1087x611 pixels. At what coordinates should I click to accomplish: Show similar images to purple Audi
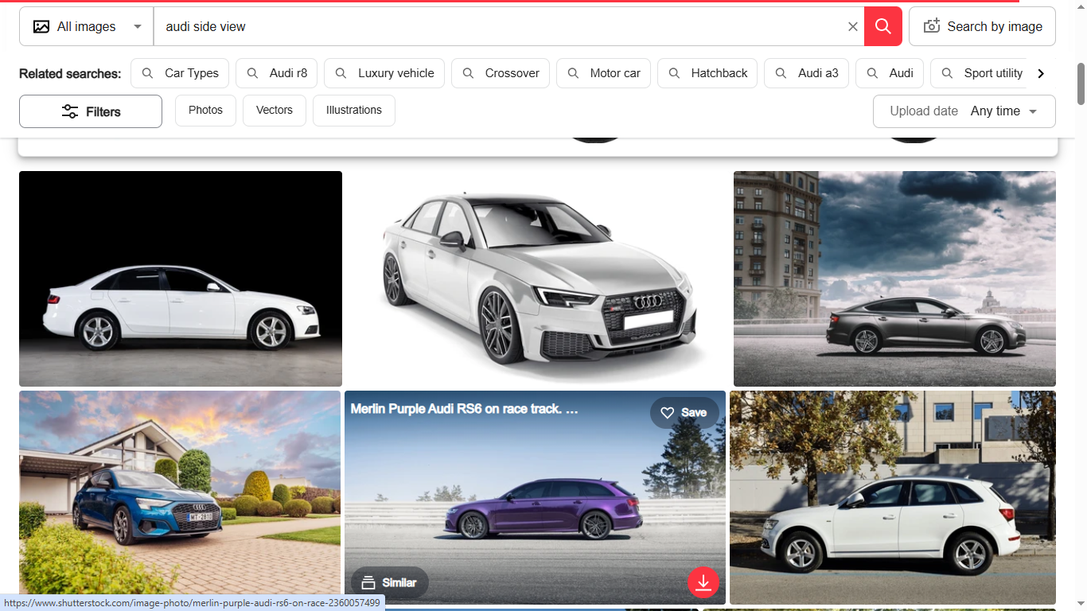[389, 582]
